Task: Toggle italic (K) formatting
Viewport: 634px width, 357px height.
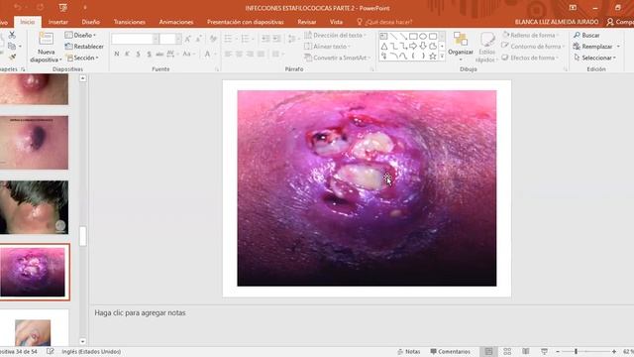Action: pos(128,54)
